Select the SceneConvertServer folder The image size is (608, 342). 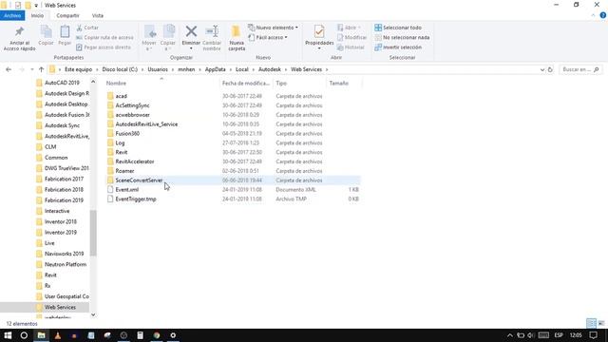(139, 180)
